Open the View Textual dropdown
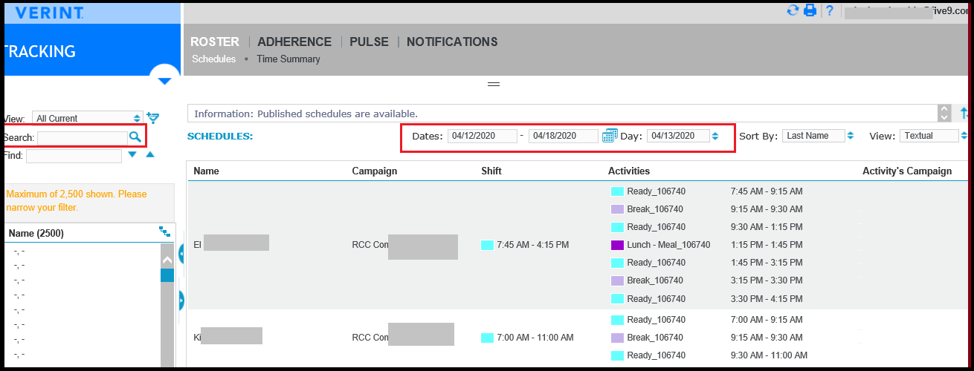 (x=929, y=136)
